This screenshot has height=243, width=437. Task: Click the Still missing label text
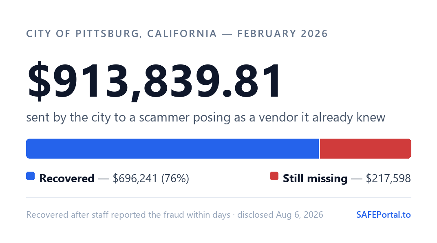[x=315, y=178]
